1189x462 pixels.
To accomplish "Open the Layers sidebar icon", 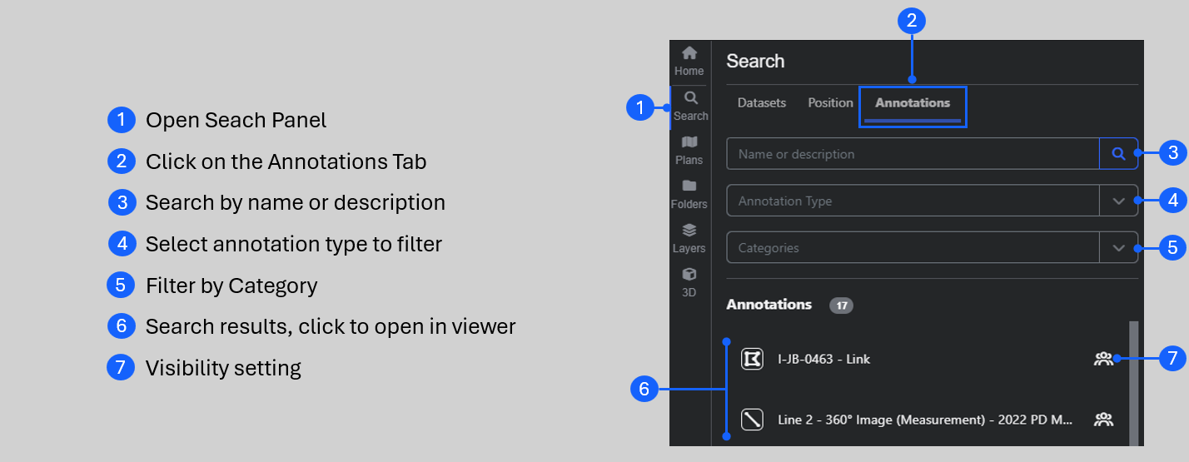I will 689,238.
